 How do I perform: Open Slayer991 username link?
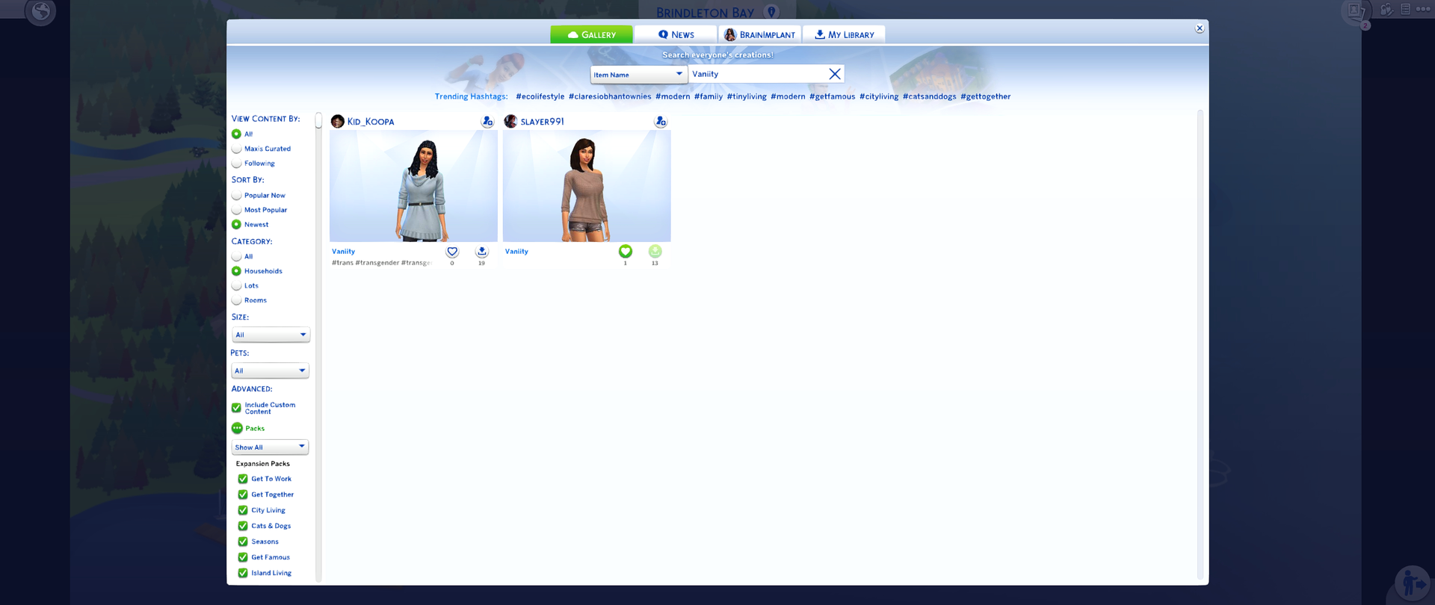click(x=543, y=122)
